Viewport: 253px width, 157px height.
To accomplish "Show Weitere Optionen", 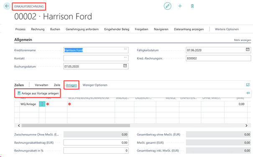I will (x=227, y=29).
